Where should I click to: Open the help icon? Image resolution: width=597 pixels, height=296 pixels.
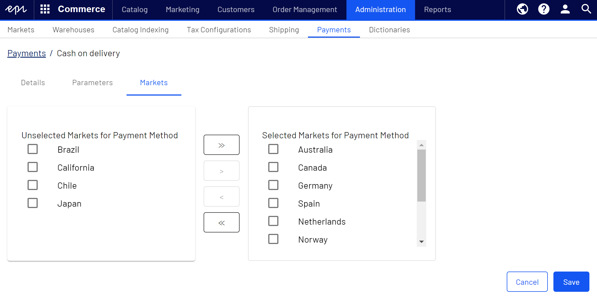click(544, 9)
